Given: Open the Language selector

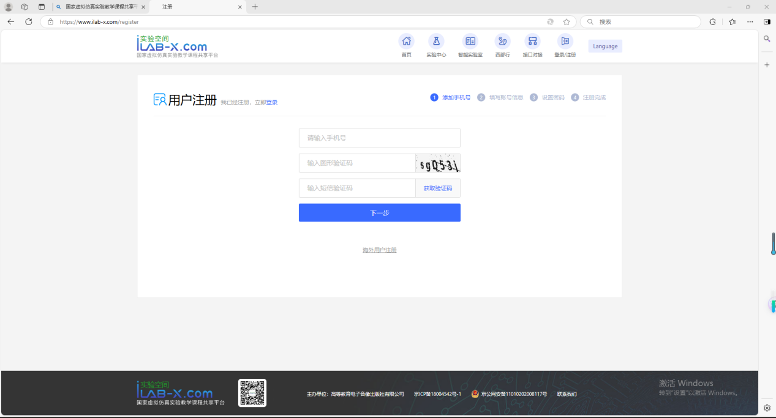Looking at the screenshot, I should tap(605, 46).
